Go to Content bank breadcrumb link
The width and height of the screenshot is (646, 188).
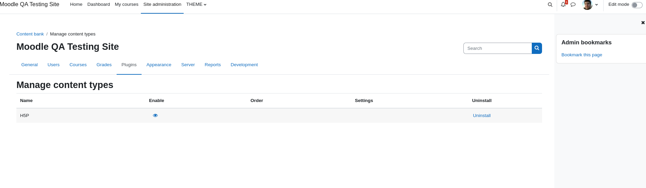click(x=30, y=34)
